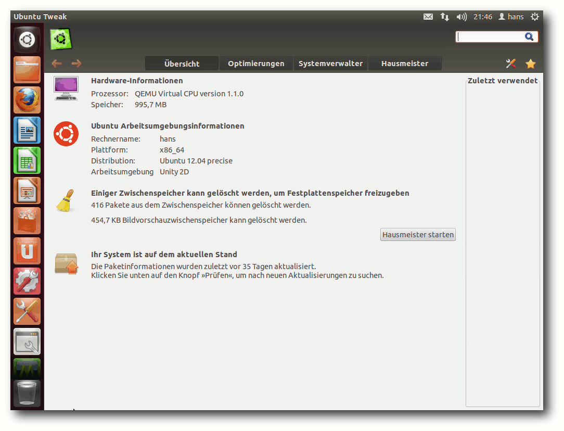Click the Unity 2D value
This screenshot has width=564, height=431.
pos(174,172)
